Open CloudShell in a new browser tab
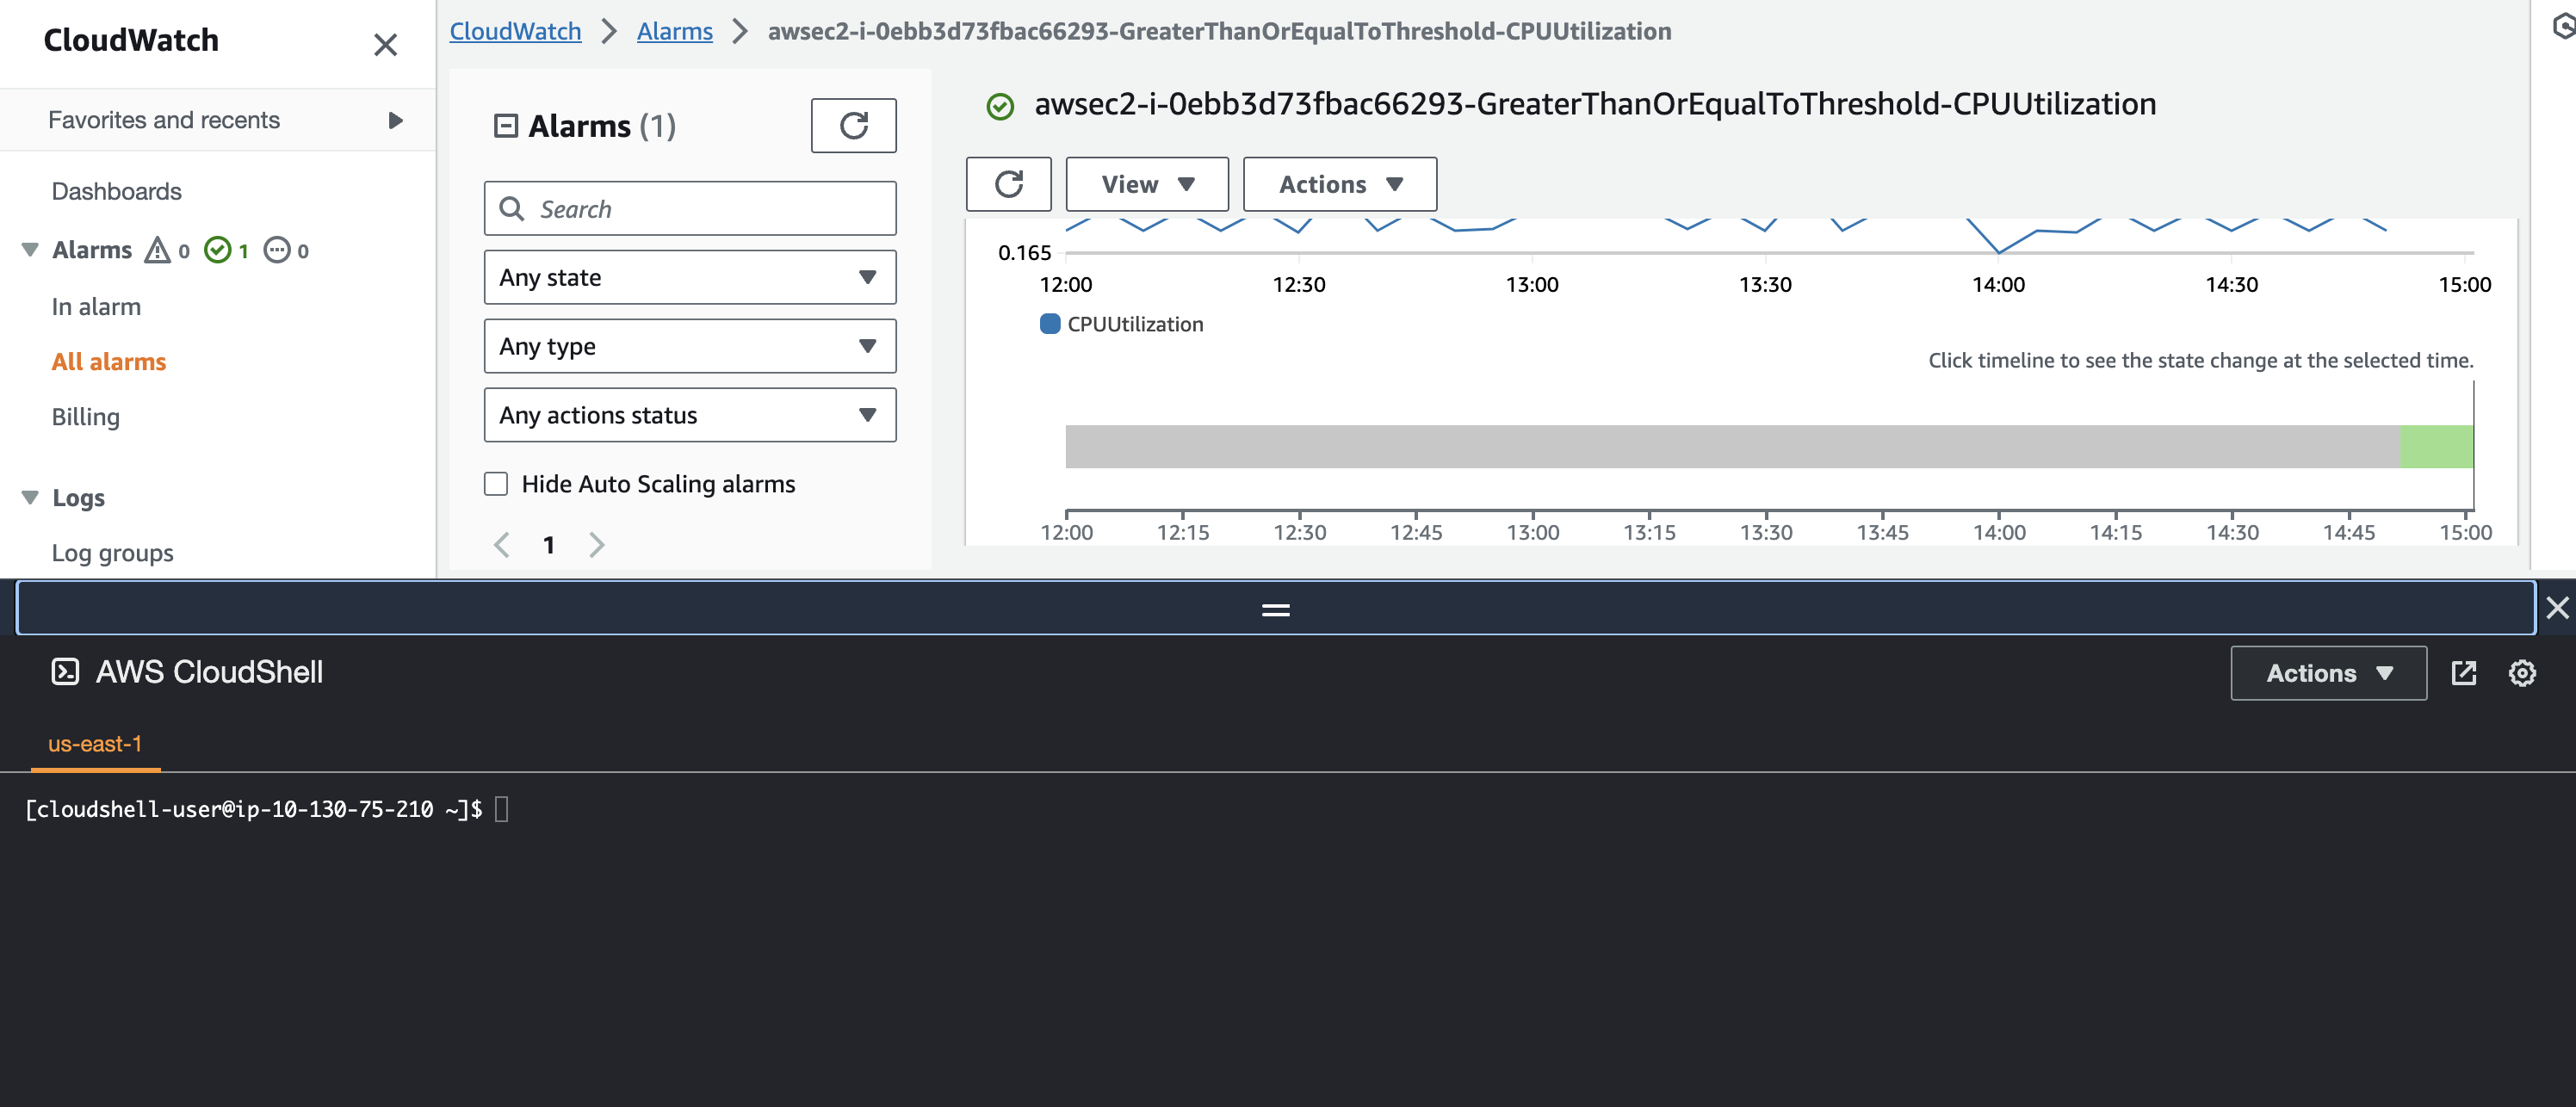The image size is (2576, 1107). coord(2463,673)
